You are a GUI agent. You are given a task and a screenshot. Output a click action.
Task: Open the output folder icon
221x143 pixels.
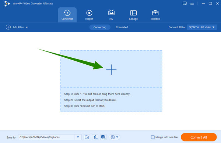[x=87, y=137]
